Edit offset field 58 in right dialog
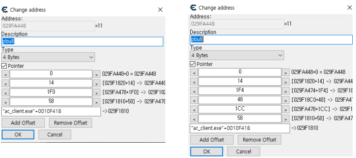 pos(240,118)
